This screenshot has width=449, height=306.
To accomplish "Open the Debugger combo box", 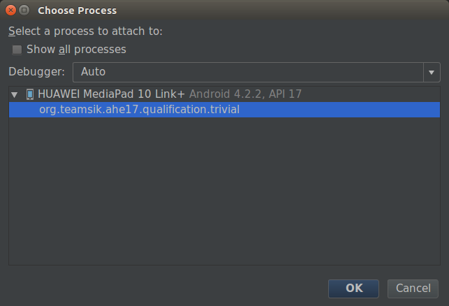I will [256, 72].
